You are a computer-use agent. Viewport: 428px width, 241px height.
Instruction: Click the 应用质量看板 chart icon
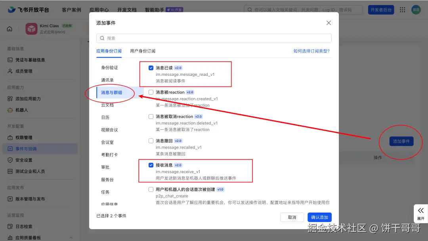click(x=10, y=238)
